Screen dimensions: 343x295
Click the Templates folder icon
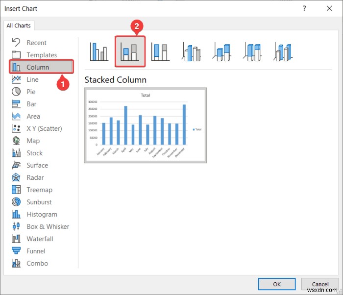point(16,55)
